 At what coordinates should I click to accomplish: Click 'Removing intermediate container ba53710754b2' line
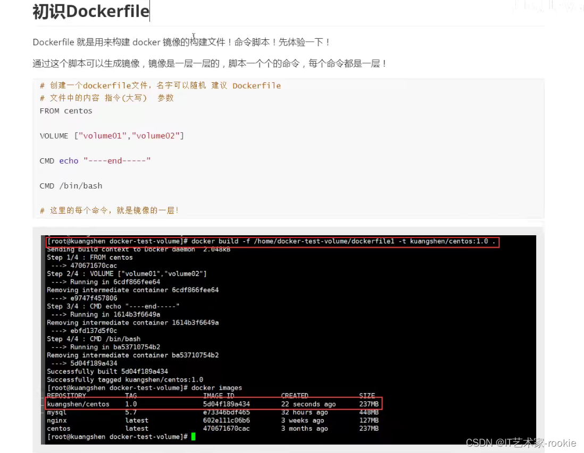[x=132, y=356]
